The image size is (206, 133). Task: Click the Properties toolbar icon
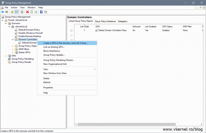tap(32, 12)
